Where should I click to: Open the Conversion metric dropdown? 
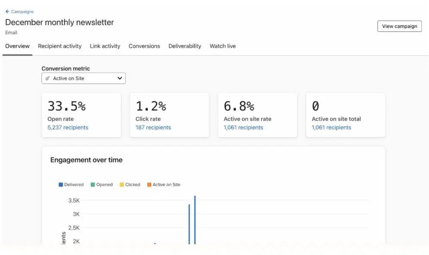point(83,78)
